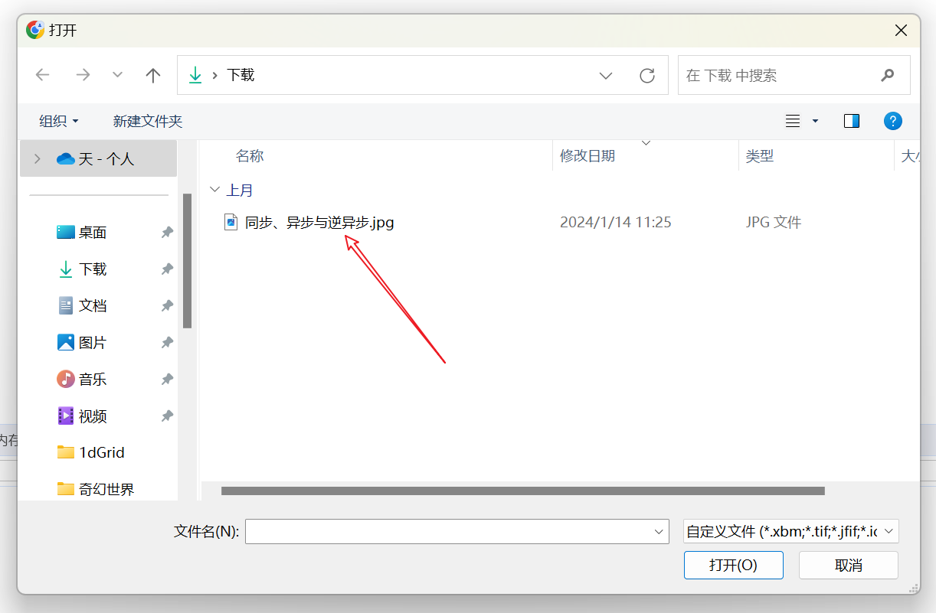
Task: Collapse the 上月 group
Action: [x=214, y=189]
